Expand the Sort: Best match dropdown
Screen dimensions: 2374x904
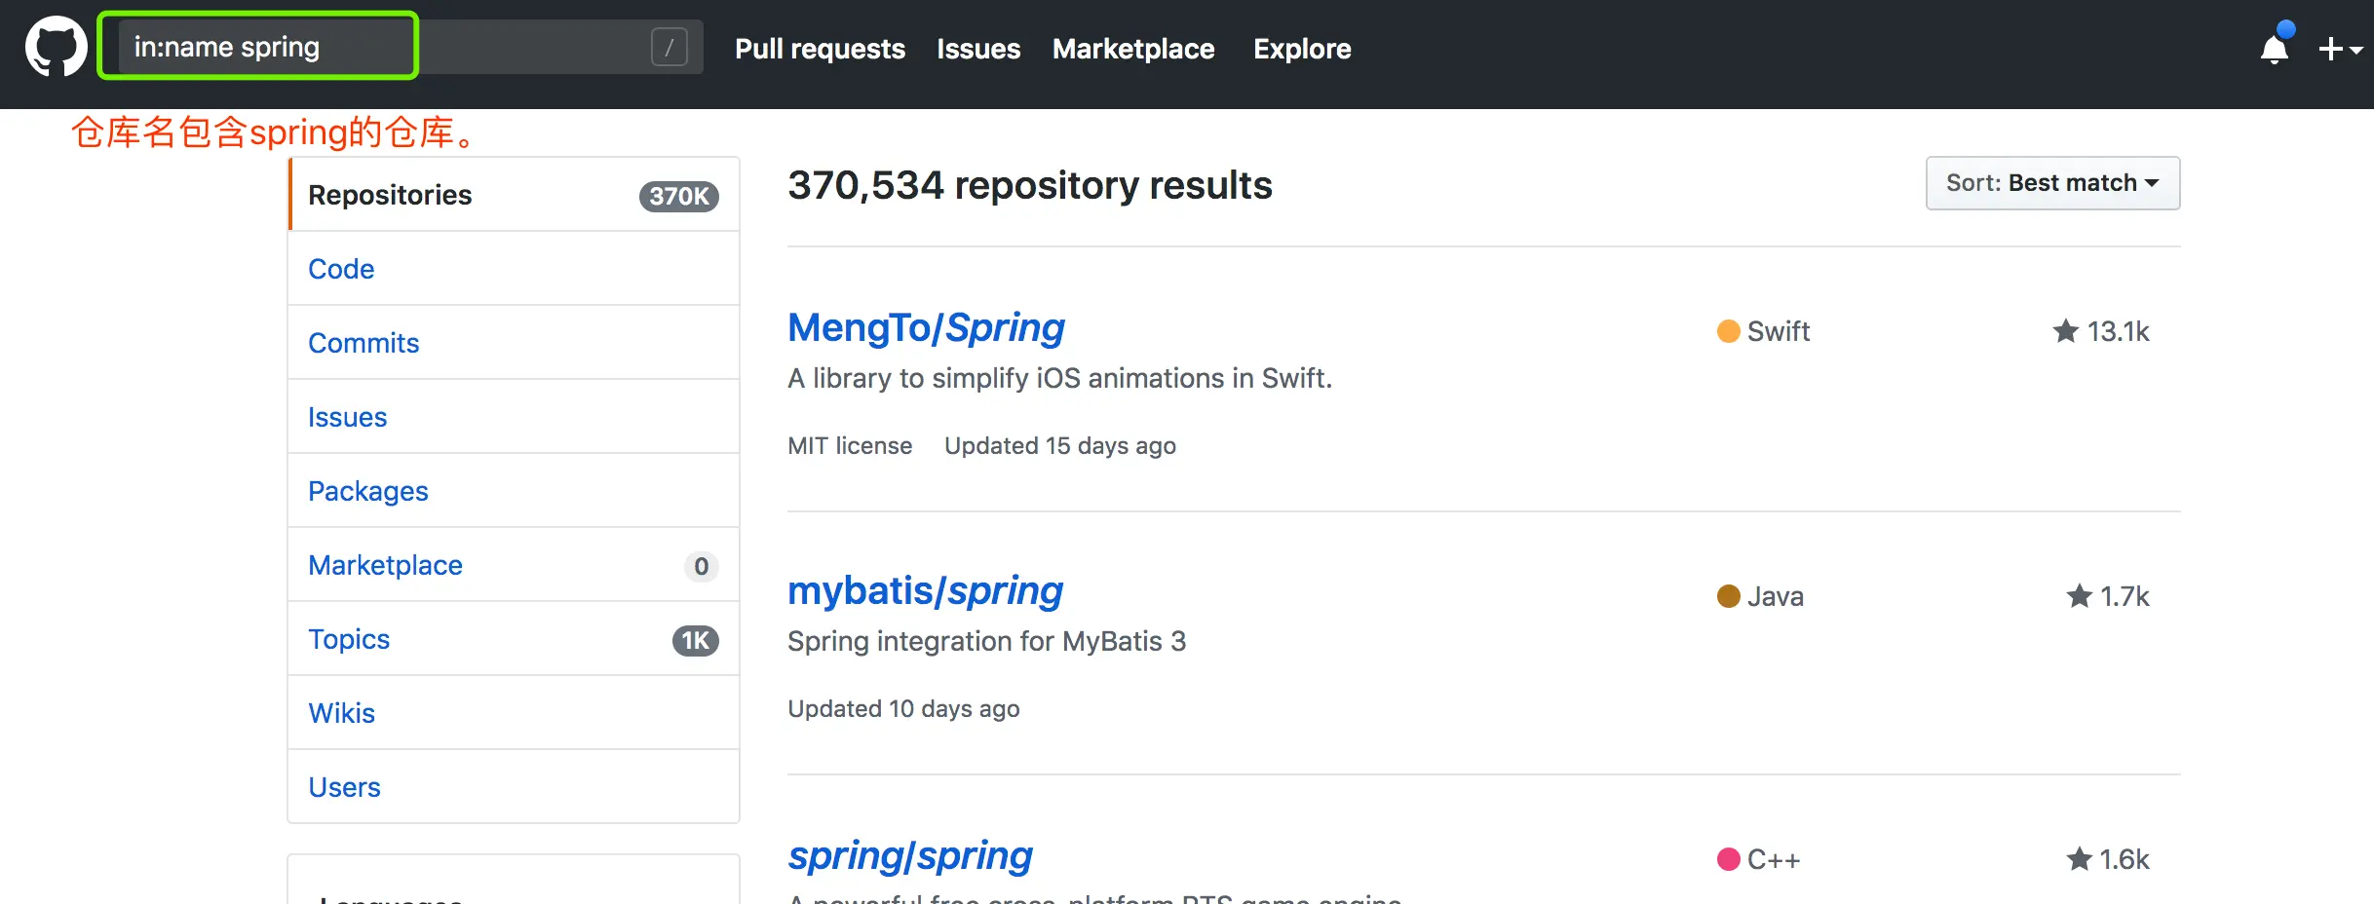point(2051,183)
